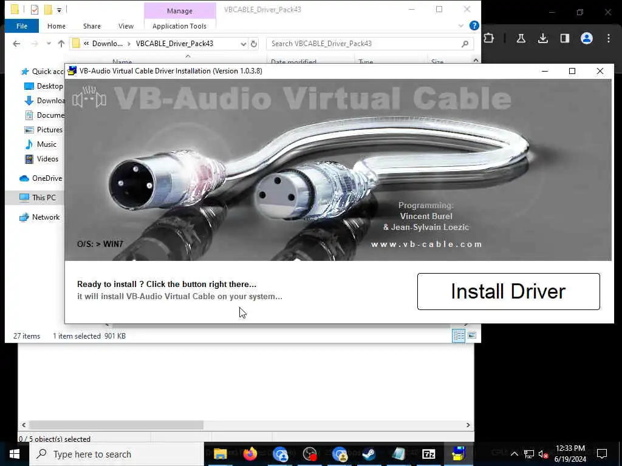
Task: Open the View ribbon tab
Action: pyautogui.click(x=126, y=26)
